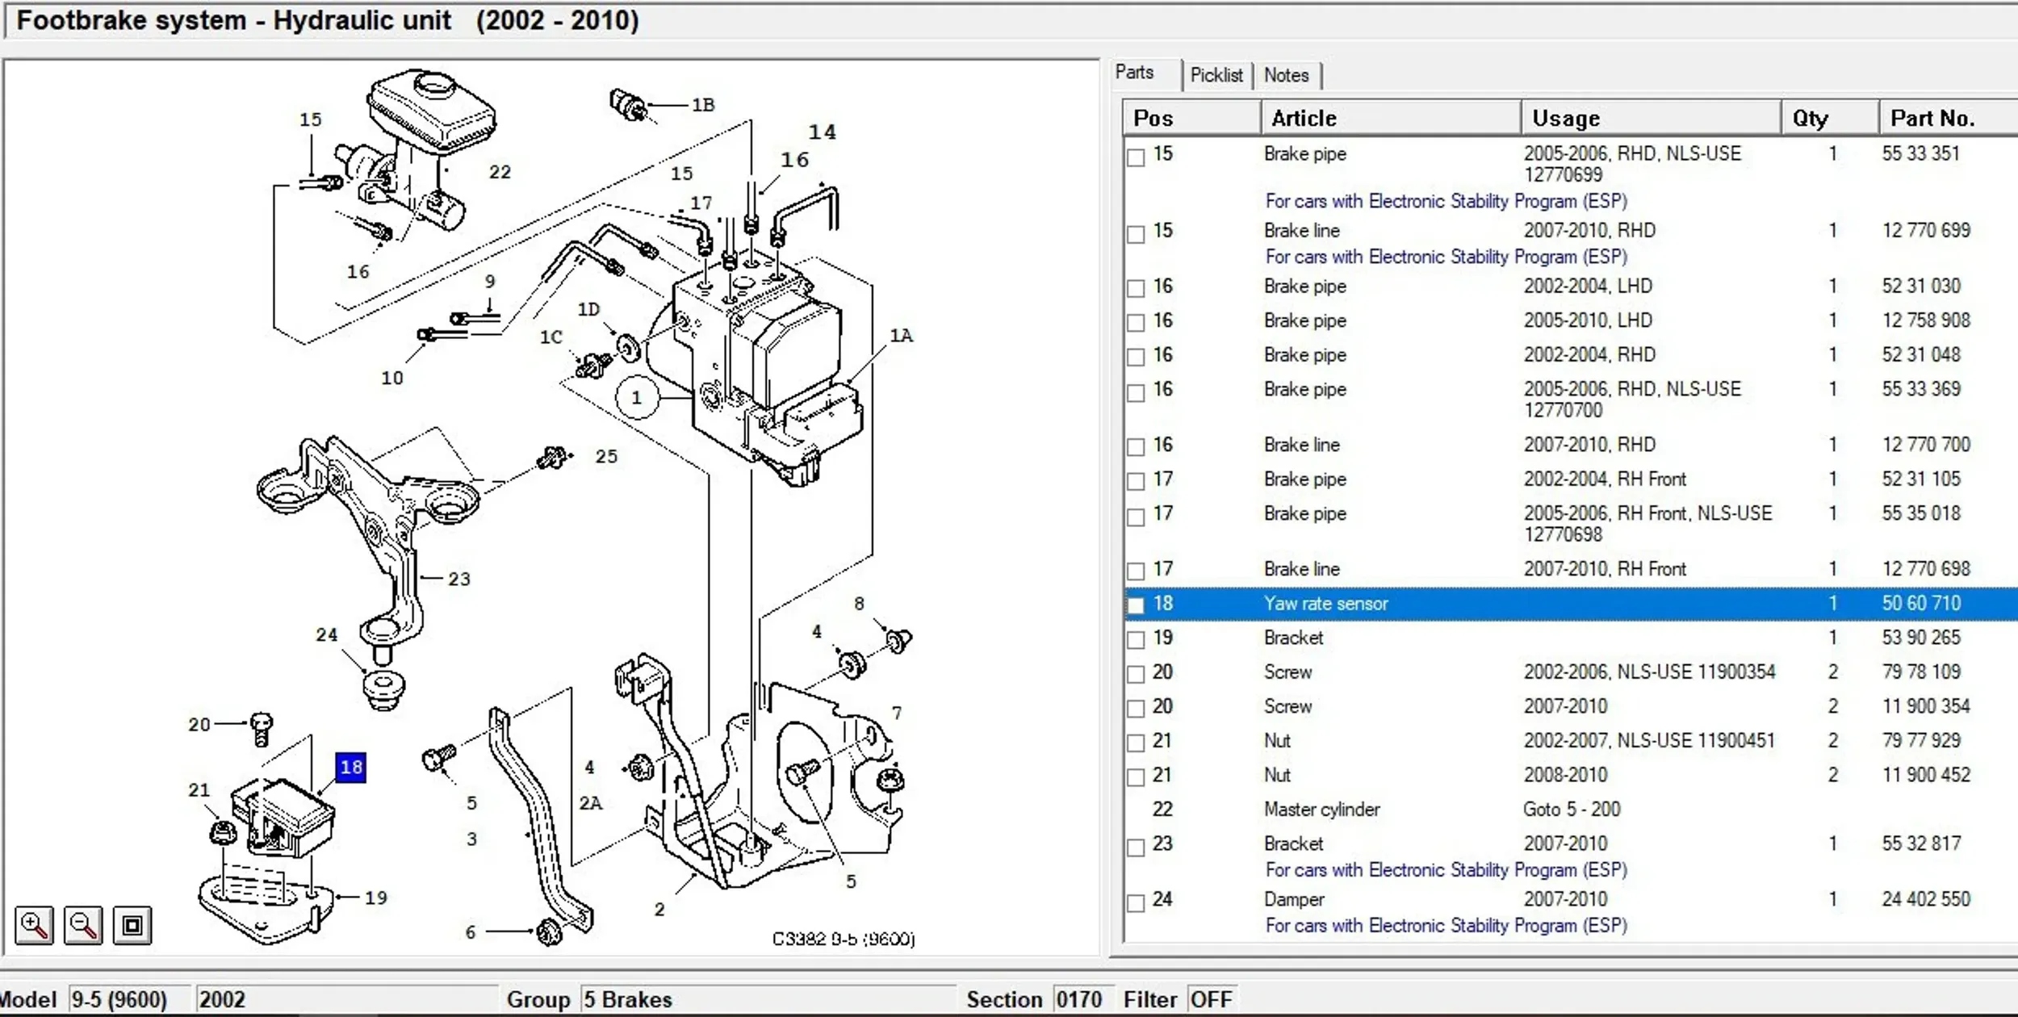Select the checkbox for Screw 79 78 109
The height and width of the screenshot is (1017, 2018).
tap(1136, 674)
